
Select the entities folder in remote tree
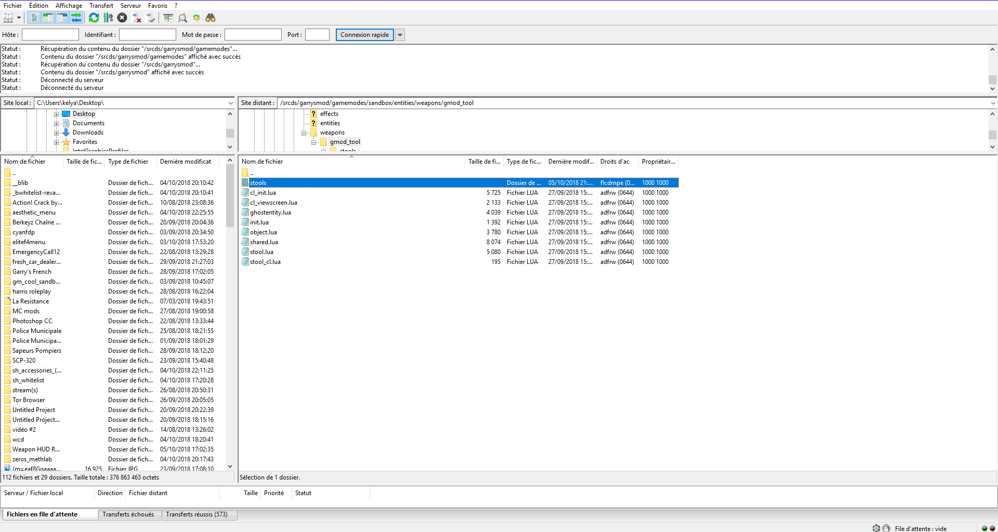tap(330, 123)
